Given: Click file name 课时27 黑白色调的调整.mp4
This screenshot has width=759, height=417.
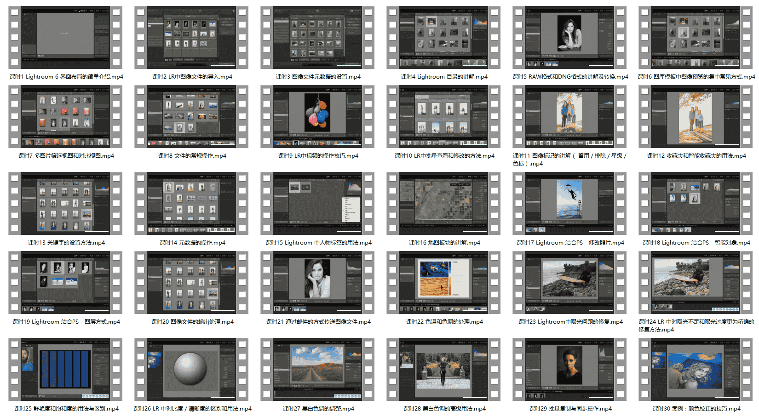Looking at the screenshot, I should coord(318,409).
